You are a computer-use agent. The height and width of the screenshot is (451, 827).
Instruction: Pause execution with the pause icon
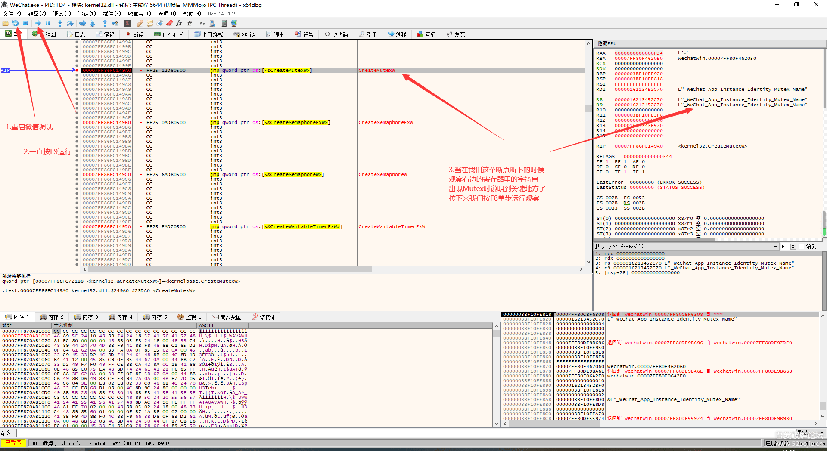(x=48, y=23)
